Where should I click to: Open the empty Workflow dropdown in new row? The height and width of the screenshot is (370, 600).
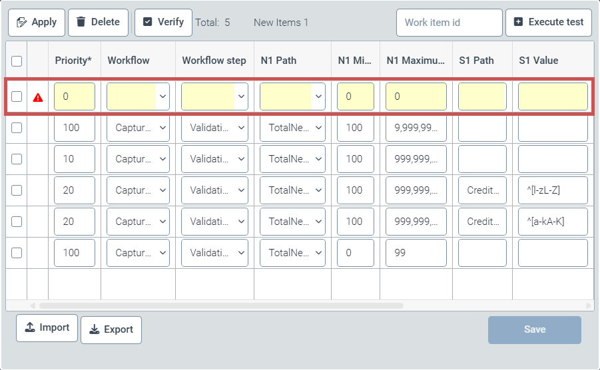coord(138,96)
